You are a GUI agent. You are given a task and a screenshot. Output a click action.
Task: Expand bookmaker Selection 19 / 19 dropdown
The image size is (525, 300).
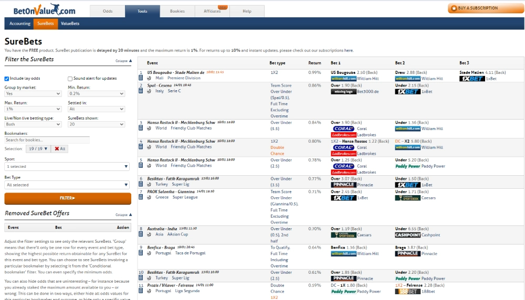point(38,149)
